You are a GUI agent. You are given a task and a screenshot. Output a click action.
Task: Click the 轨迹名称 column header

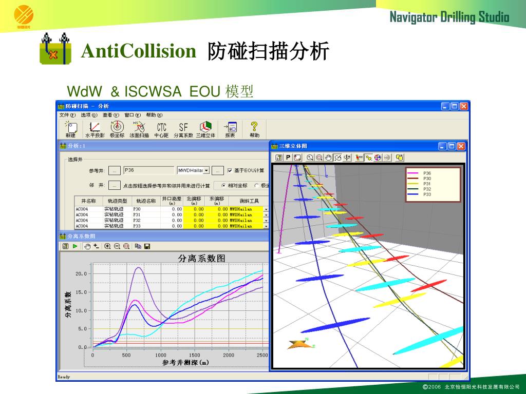point(146,201)
